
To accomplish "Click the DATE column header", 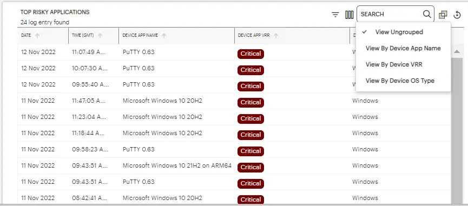I will [x=26, y=35].
